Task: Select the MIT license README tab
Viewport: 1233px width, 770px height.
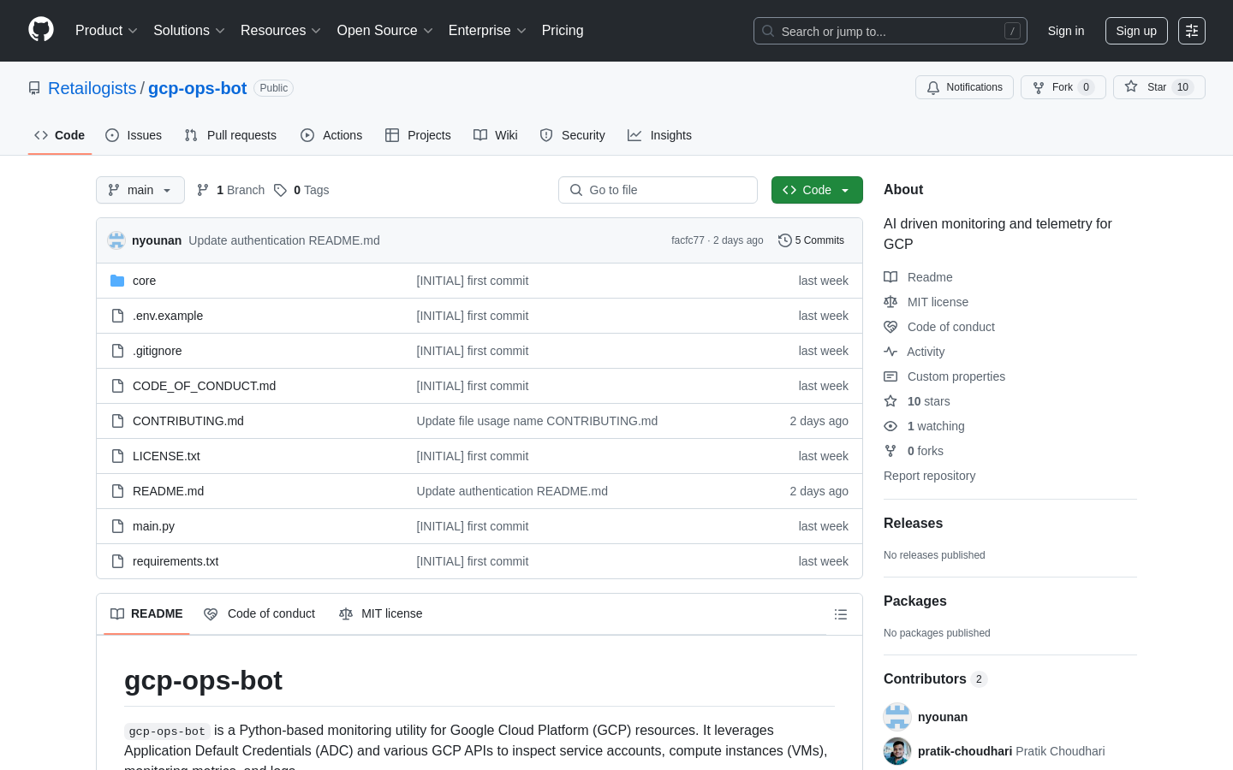Action: click(381, 613)
